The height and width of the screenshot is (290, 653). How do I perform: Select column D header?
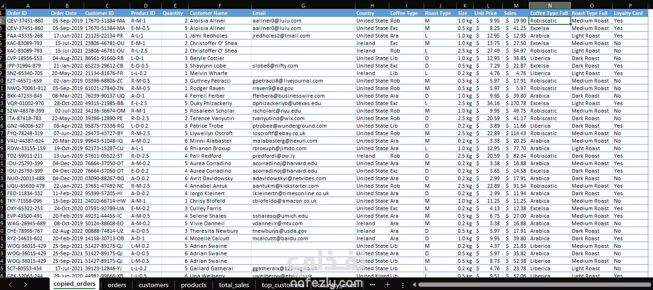tap(145, 6)
